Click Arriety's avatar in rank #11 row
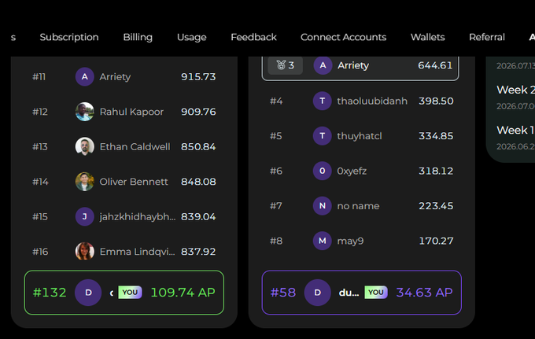The image size is (535, 339). point(85,77)
